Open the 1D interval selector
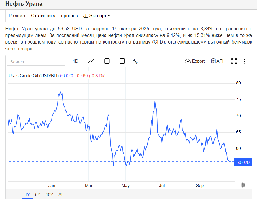This screenshot has width=257, height=206. click(x=75, y=61)
